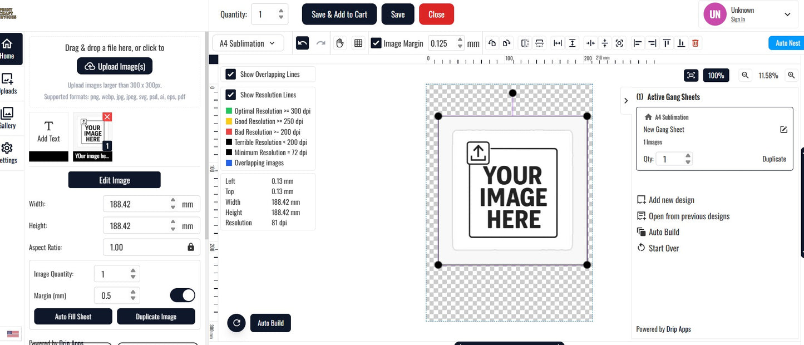The image size is (804, 345).
Task: Toggle Show Resolution Lines checkbox
Action: (x=231, y=95)
